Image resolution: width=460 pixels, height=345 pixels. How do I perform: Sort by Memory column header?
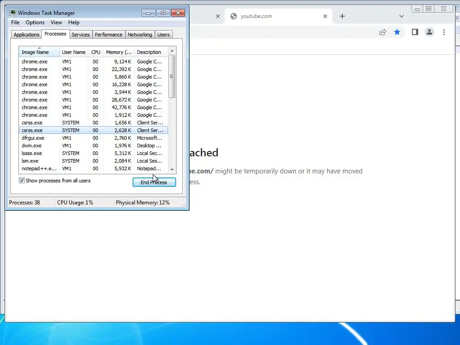tap(119, 52)
